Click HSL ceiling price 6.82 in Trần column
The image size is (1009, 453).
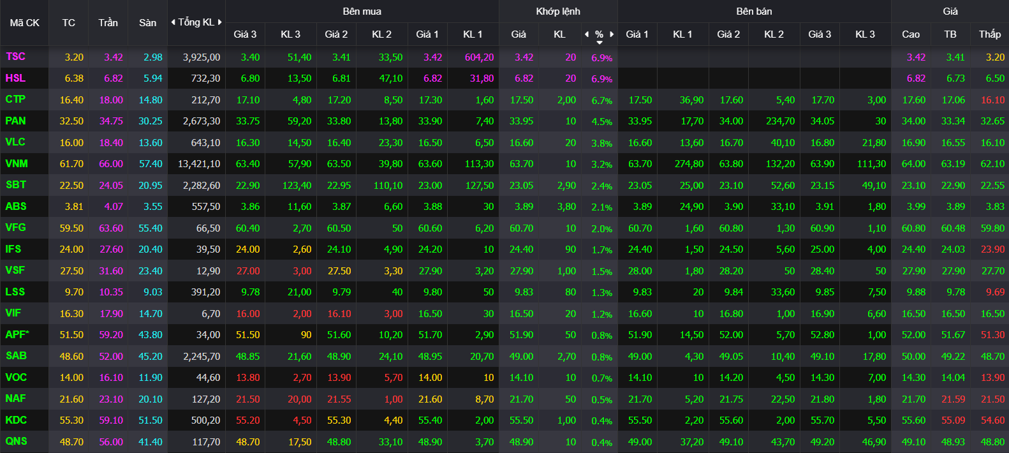(114, 78)
